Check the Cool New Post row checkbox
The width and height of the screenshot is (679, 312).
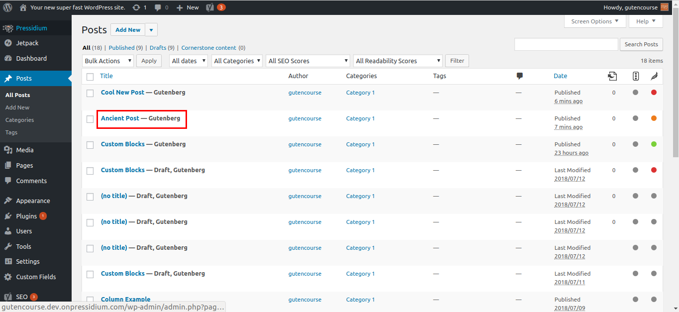click(90, 93)
